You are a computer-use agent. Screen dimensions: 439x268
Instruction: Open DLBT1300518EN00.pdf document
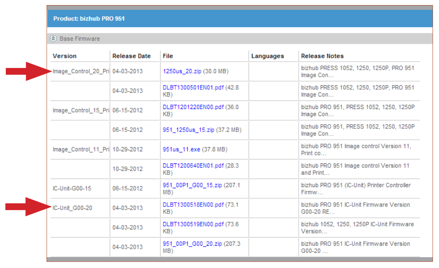tap(193, 205)
